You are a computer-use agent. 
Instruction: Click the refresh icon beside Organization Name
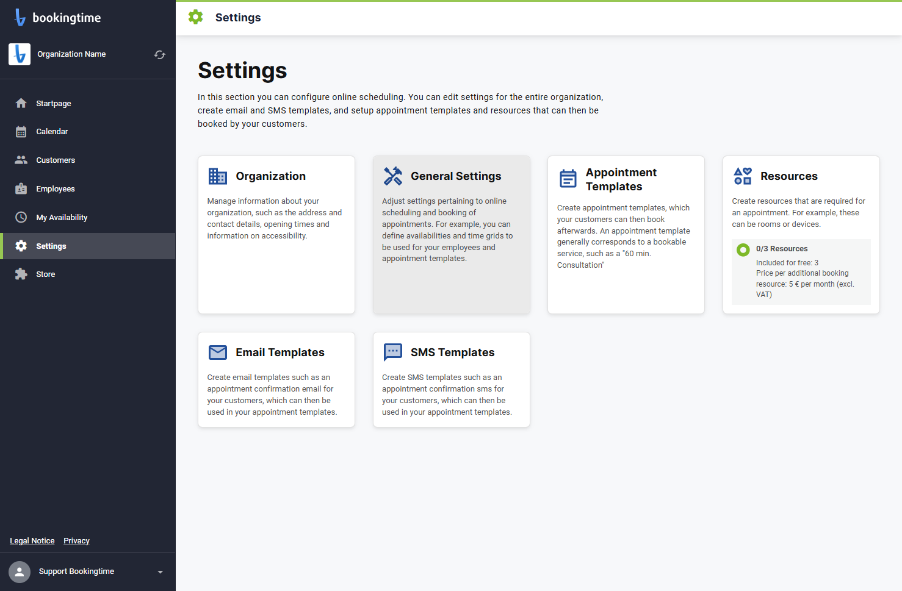160,55
